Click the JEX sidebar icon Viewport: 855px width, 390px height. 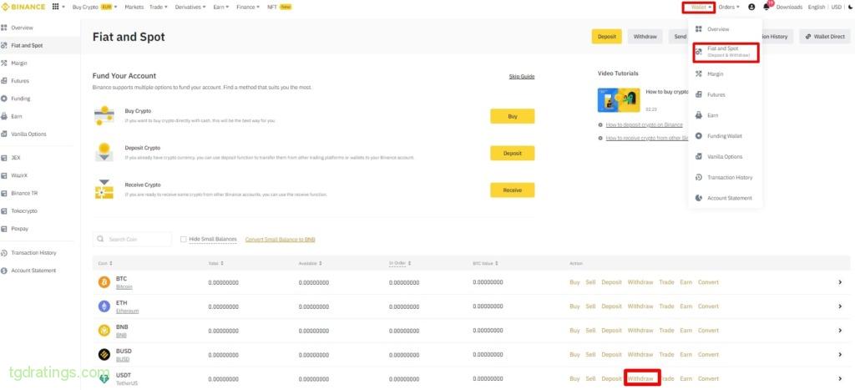tap(4, 158)
